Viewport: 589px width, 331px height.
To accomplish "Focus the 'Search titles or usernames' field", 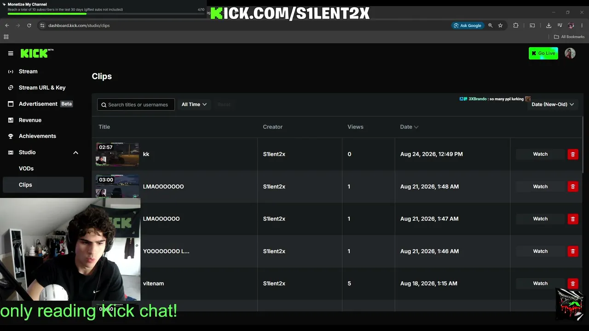I will click(136, 105).
